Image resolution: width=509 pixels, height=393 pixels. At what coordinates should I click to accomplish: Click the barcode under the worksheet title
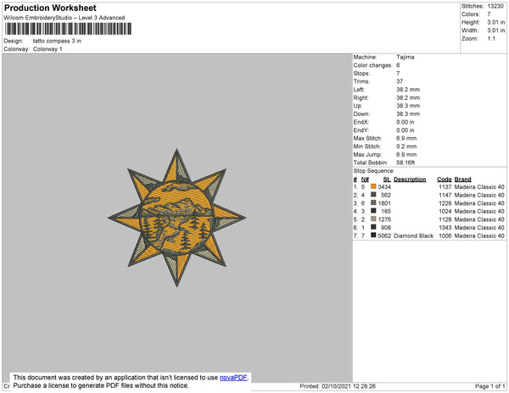(68, 29)
